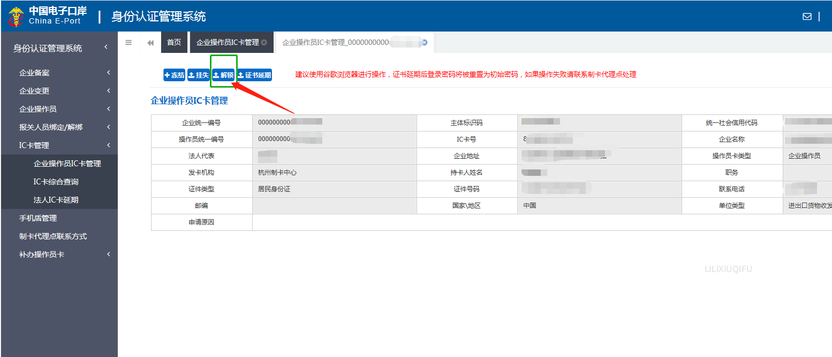Switch to the 企业操作员IC卡管理 tab

coord(228,42)
